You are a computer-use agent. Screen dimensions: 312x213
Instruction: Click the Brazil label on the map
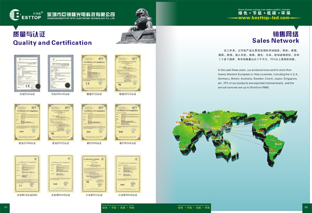pyautogui.click(x=278, y=143)
